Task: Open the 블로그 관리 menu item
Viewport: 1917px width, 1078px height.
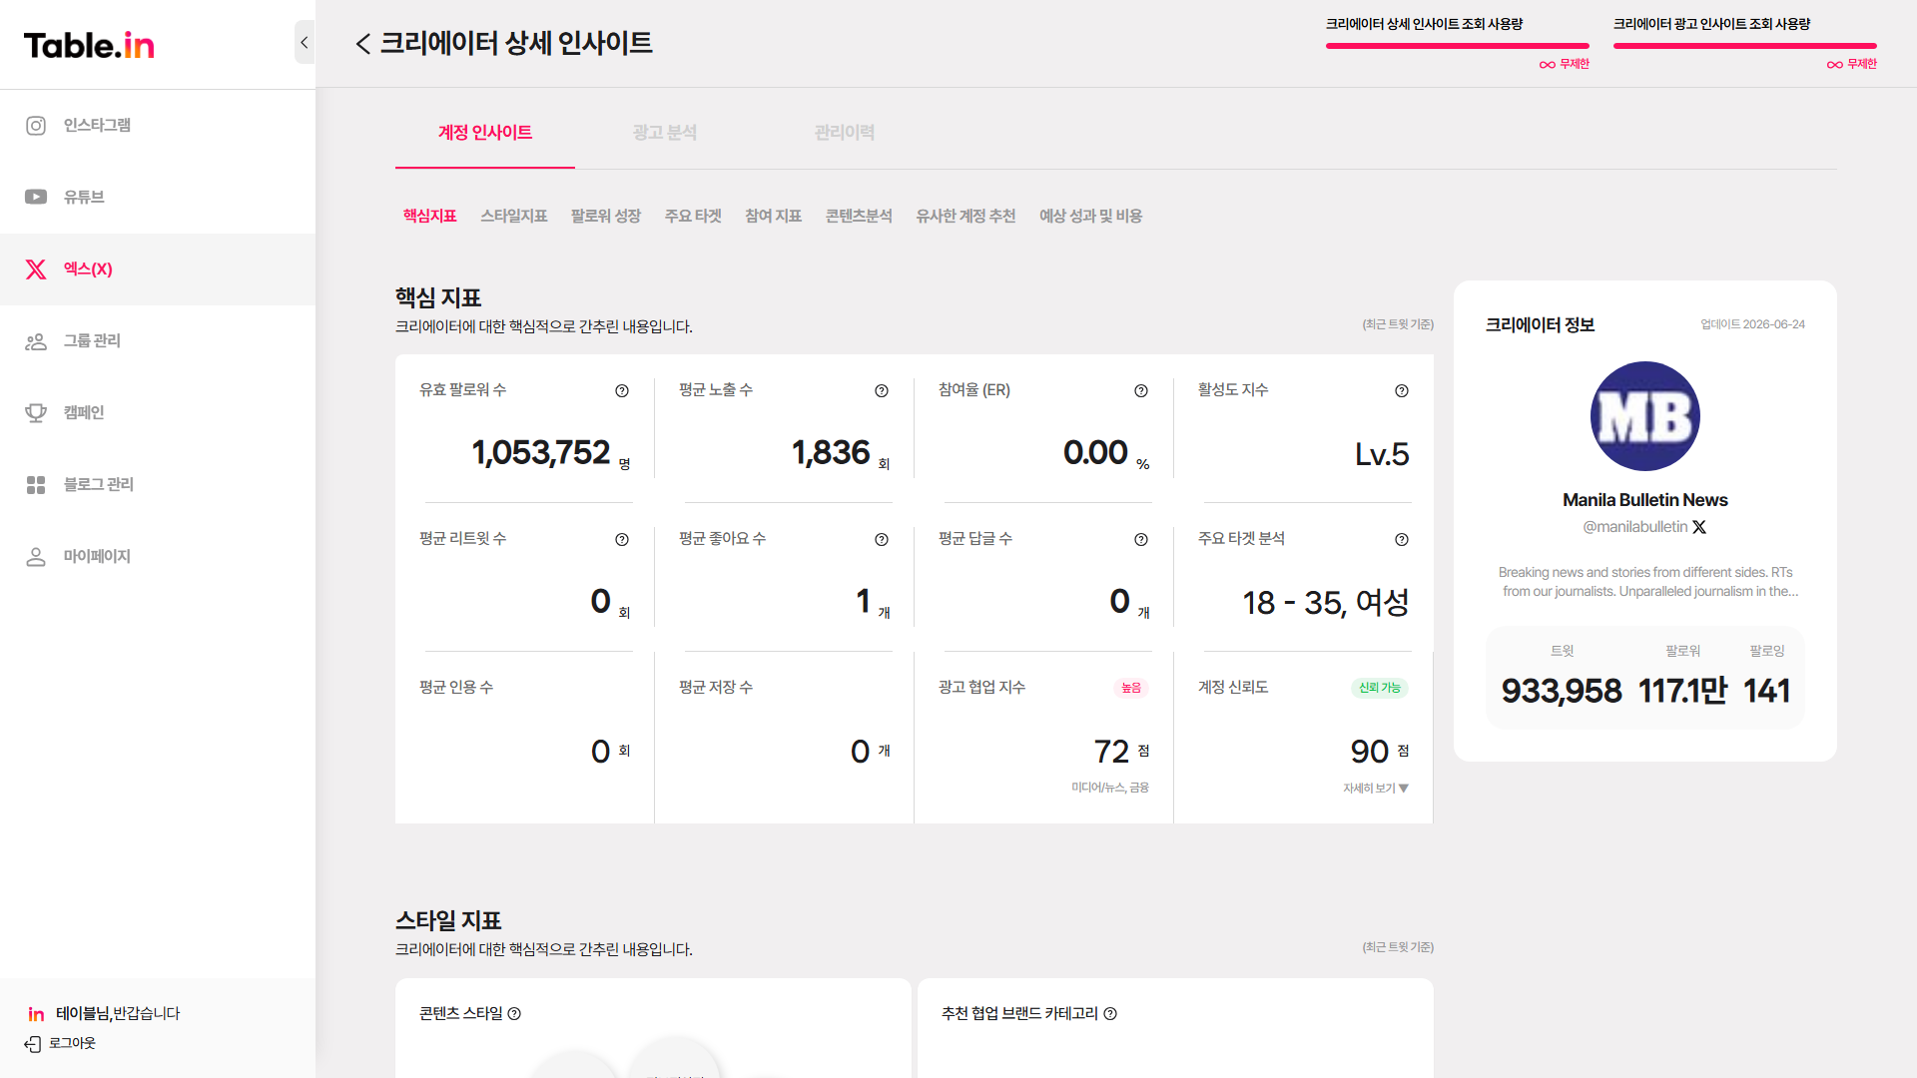Action: pyautogui.click(x=158, y=485)
